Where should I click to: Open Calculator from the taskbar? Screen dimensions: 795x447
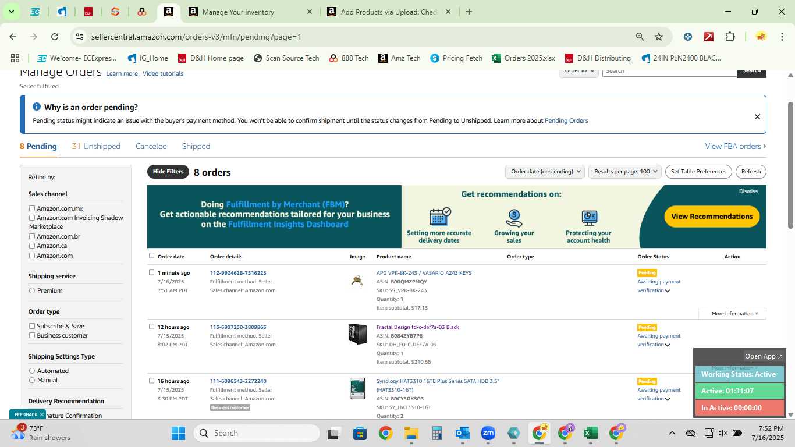pyautogui.click(x=437, y=433)
